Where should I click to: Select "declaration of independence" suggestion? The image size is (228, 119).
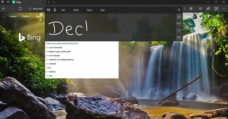[x=82, y=59]
